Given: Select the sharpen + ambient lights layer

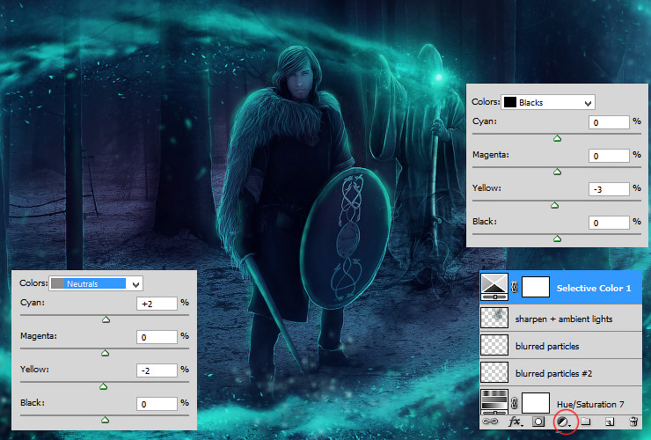Looking at the screenshot, I should 560,319.
